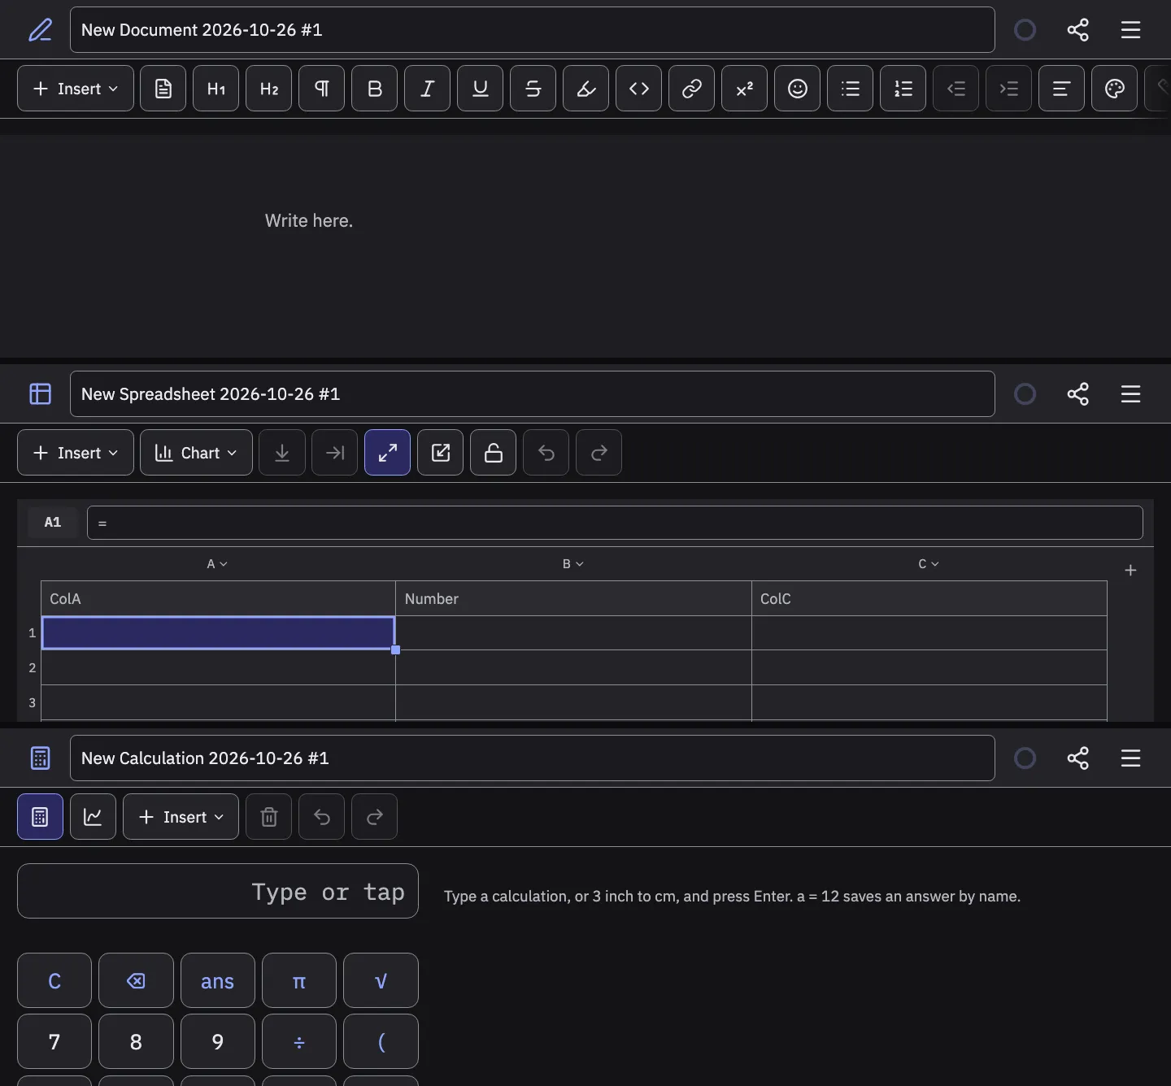Click the New Calculation title field
Image resolution: width=1171 pixels, height=1086 pixels.
click(x=533, y=758)
